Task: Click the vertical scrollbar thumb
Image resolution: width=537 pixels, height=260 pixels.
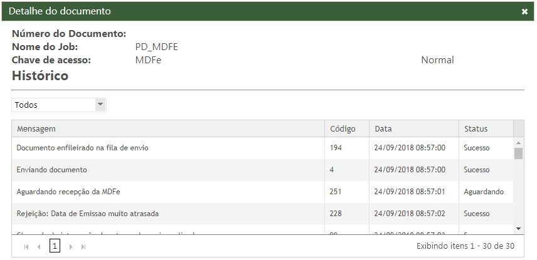Action: point(518,154)
